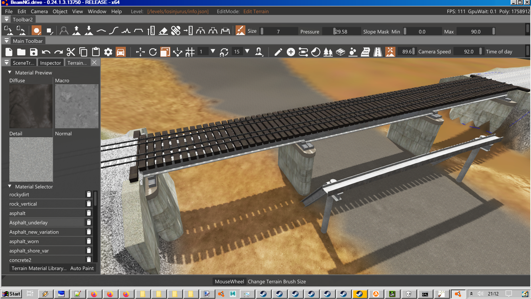This screenshot has height=299, width=531.
Task: Open the forest editor tree icon
Action: (x=328, y=52)
